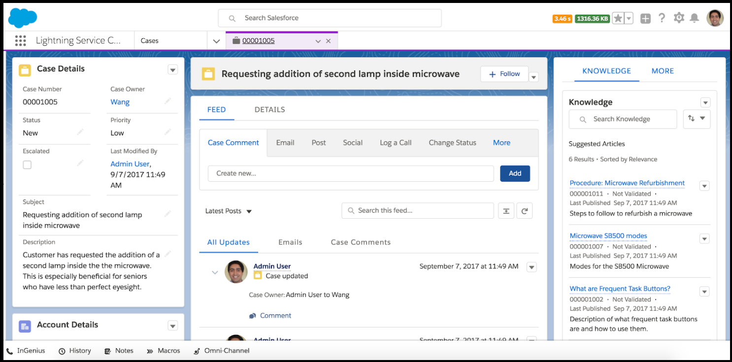
Task: Click the Setup gear icon
Action: [679, 18]
